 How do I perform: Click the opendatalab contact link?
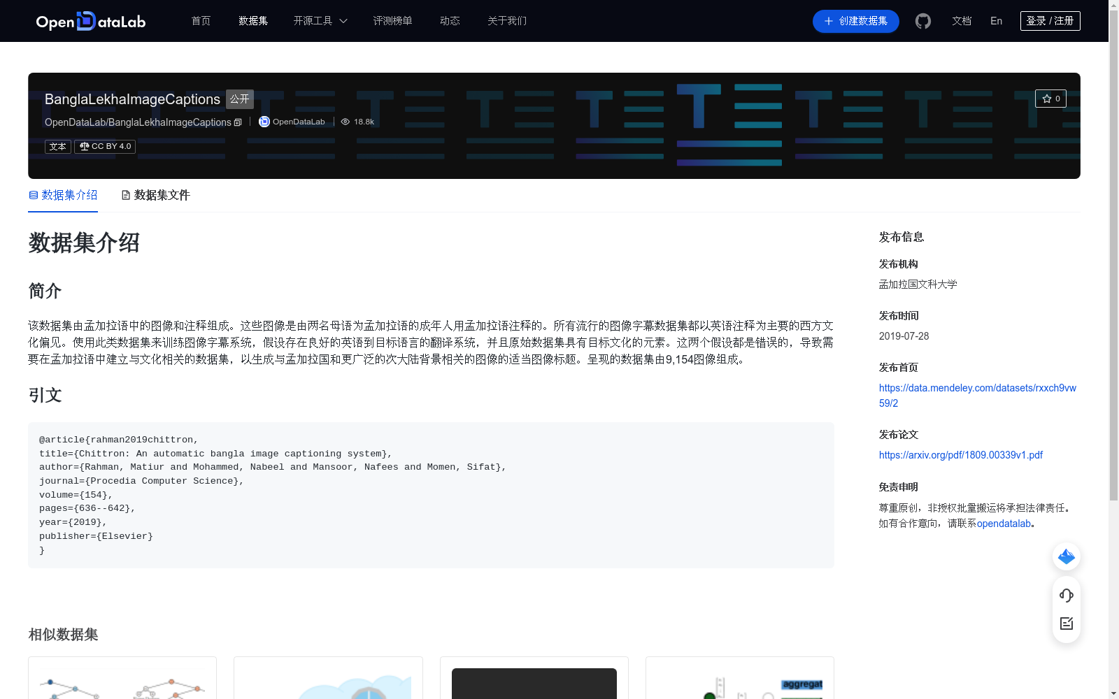click(1004, 524)
